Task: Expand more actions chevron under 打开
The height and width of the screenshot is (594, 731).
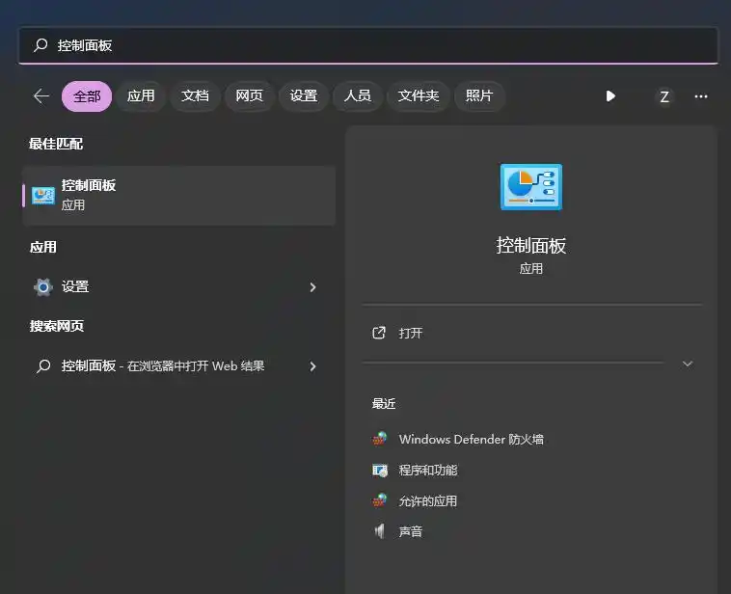Action: click(x=687, y=364)
